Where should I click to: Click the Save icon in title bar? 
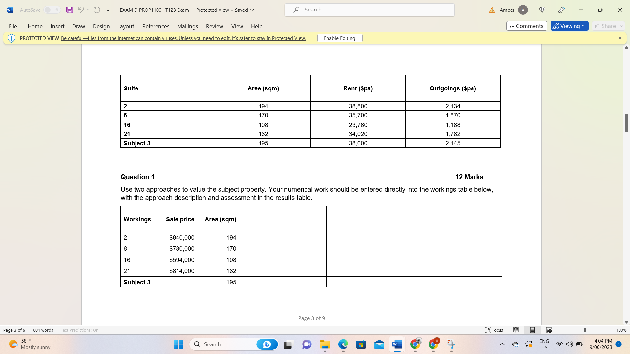(x=69, y=10)
